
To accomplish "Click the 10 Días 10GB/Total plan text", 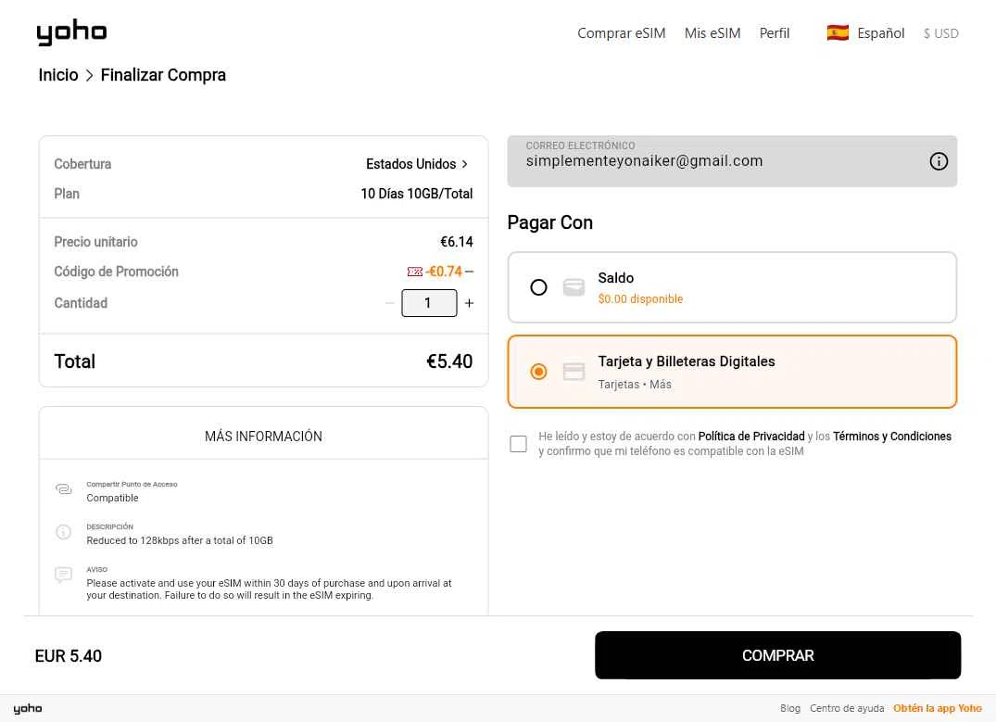I will click(417, 194).
